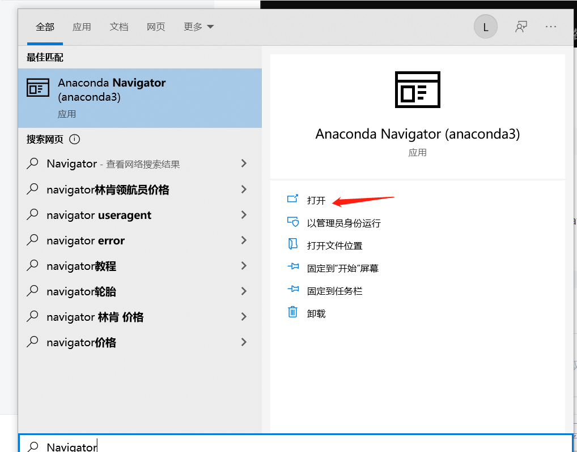Pin to Start with 固定到"开始"屏幕
Viewport: 577px width, 452px height.
click(342, 268)
